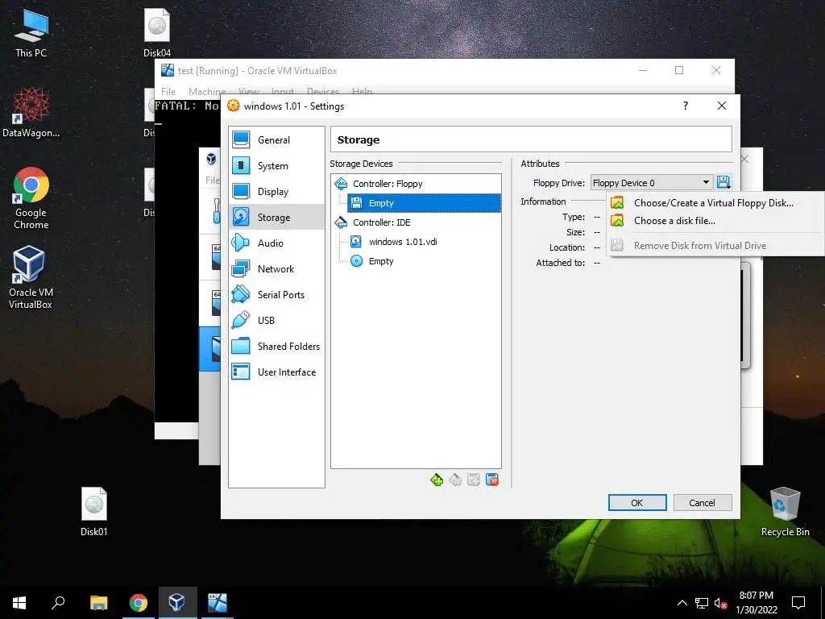Click the add new storage controller icon
This screenshot has height=619, width=825.
pyautogui.click(x=437, y=480)
